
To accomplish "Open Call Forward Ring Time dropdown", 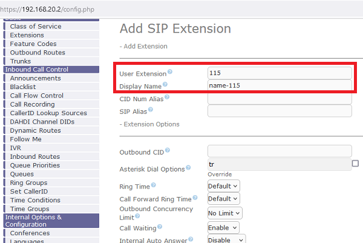I will pos(223,198).
